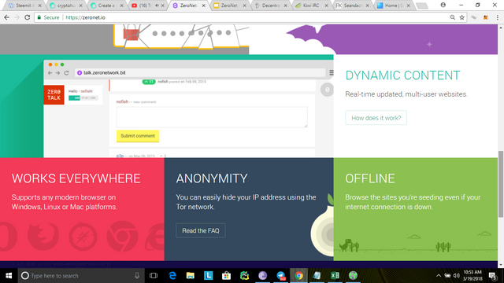Close the Kiwi IRC tab
The height and width of the screenshot is (283, 504).
[326, 6]
